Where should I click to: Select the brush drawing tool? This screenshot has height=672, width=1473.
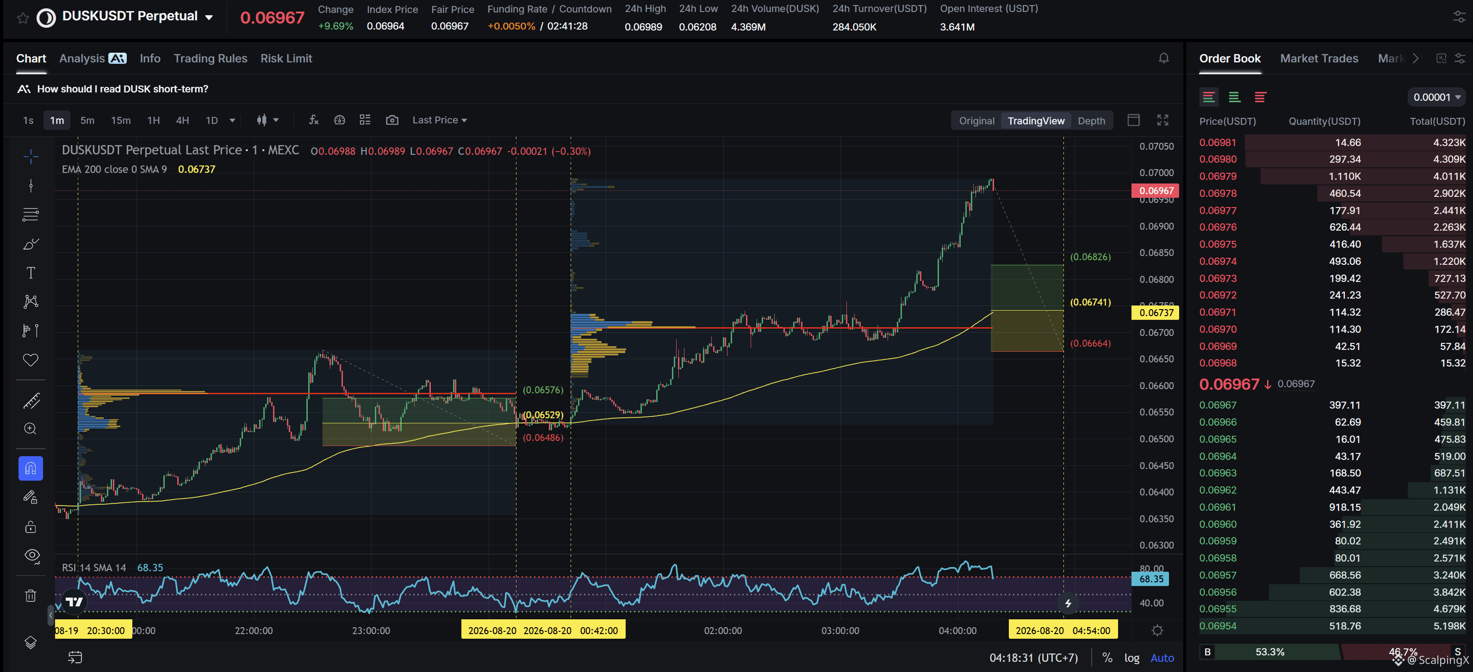pyautogui.click(x=31, y=244)
